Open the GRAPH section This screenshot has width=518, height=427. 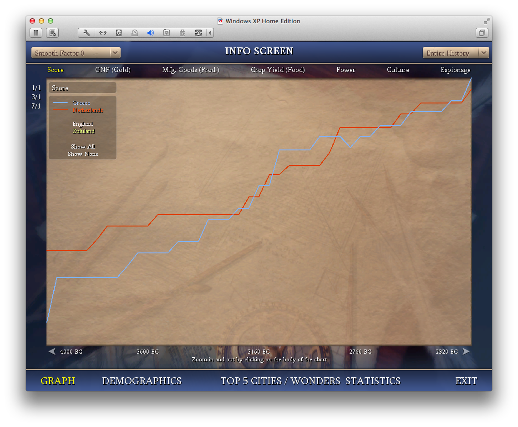58,381
